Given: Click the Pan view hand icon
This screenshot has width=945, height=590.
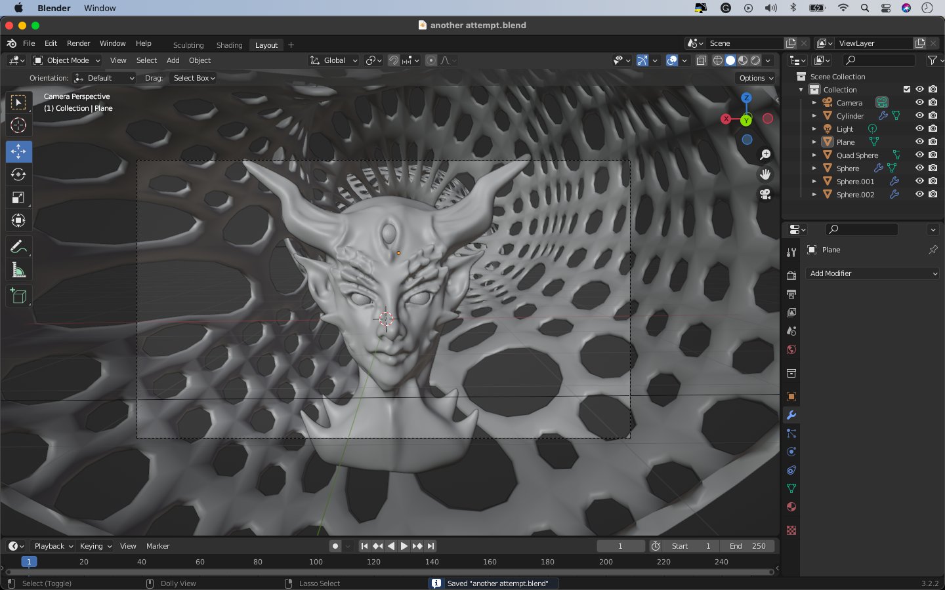Looking at the screenshot, I should tap(765, 174).
